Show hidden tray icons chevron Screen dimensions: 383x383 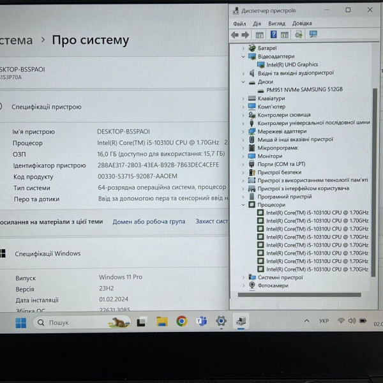[x=307, y=320]
